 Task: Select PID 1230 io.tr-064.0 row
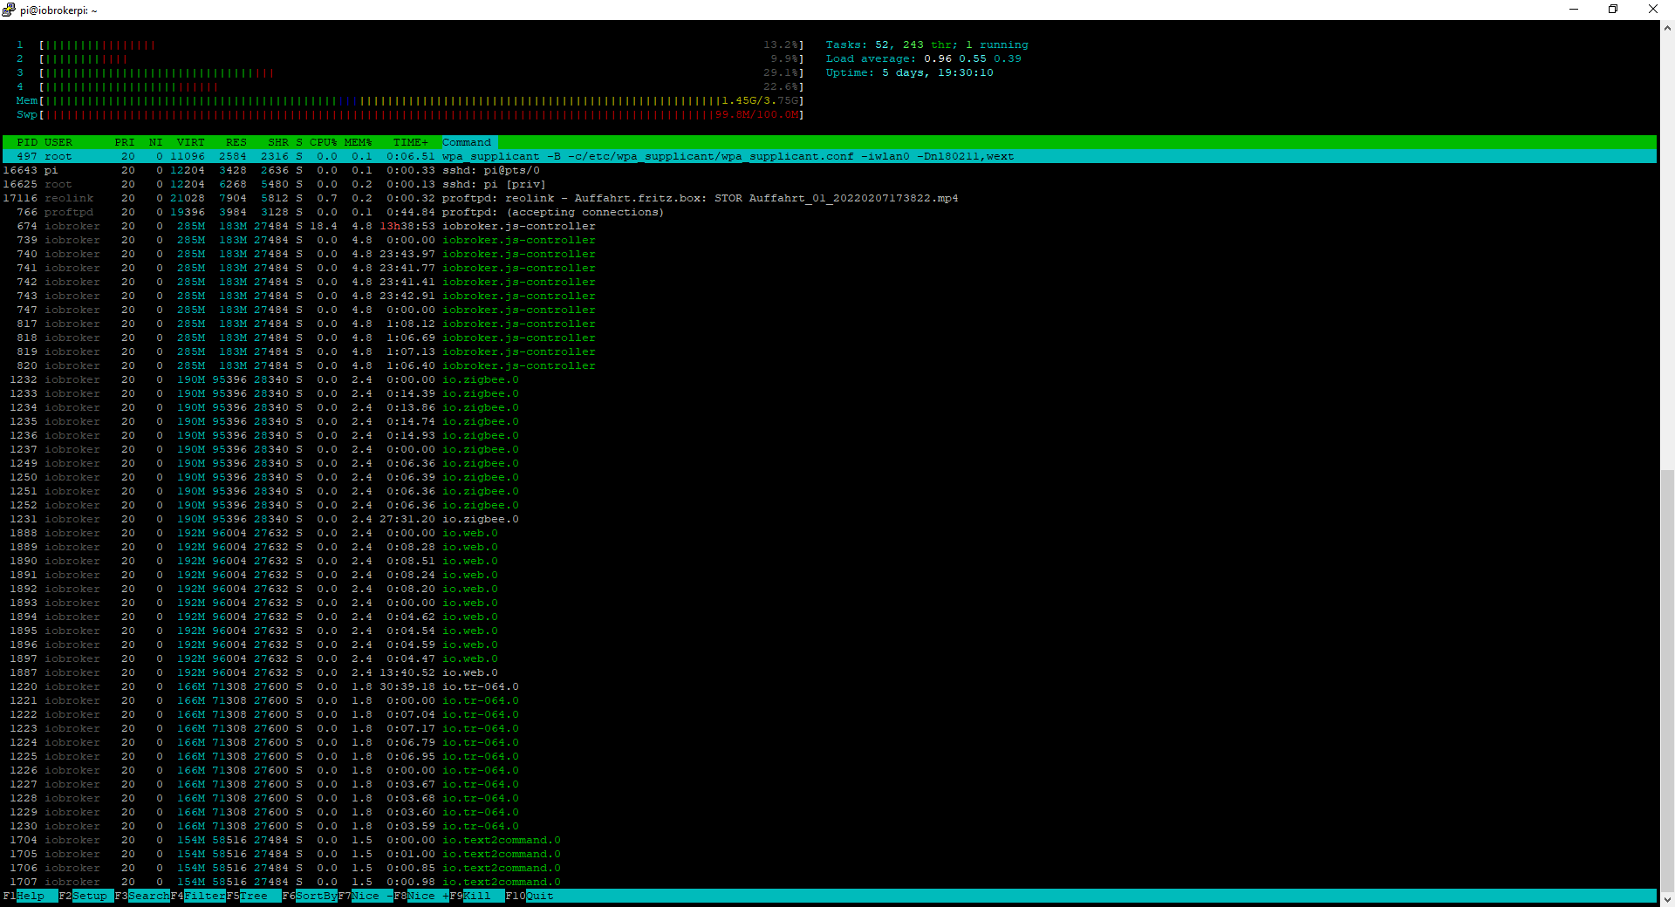(829, 826)
